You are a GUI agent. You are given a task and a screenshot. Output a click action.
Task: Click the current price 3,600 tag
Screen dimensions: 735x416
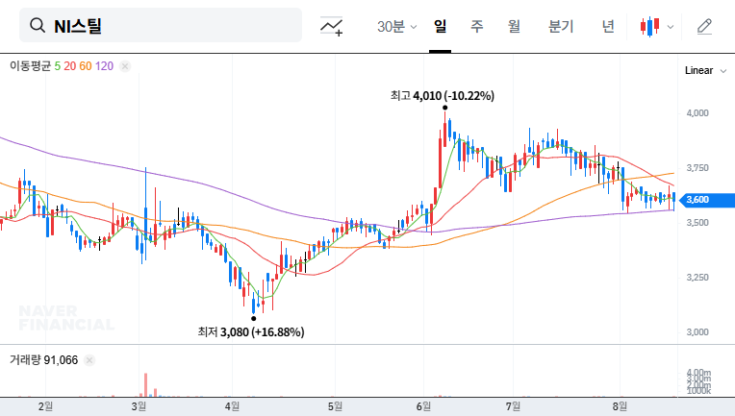pyautogui.click(x=699, y=200)
